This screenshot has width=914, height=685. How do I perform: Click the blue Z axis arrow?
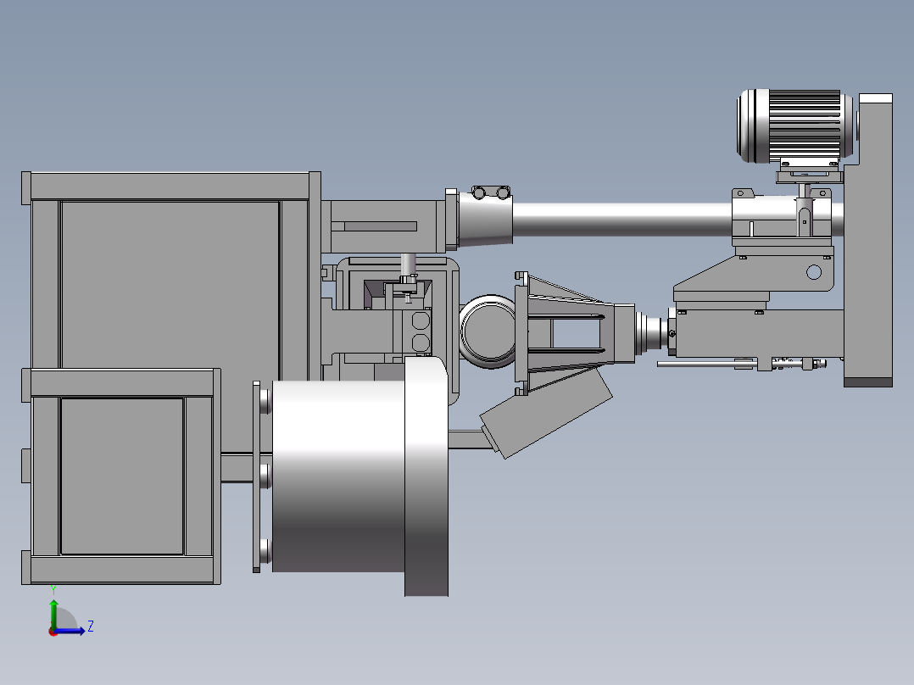pyautogui.click(x=70, y=630)
